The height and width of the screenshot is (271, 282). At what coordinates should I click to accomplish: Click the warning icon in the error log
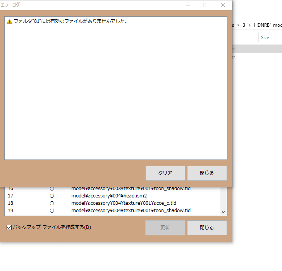9,22
